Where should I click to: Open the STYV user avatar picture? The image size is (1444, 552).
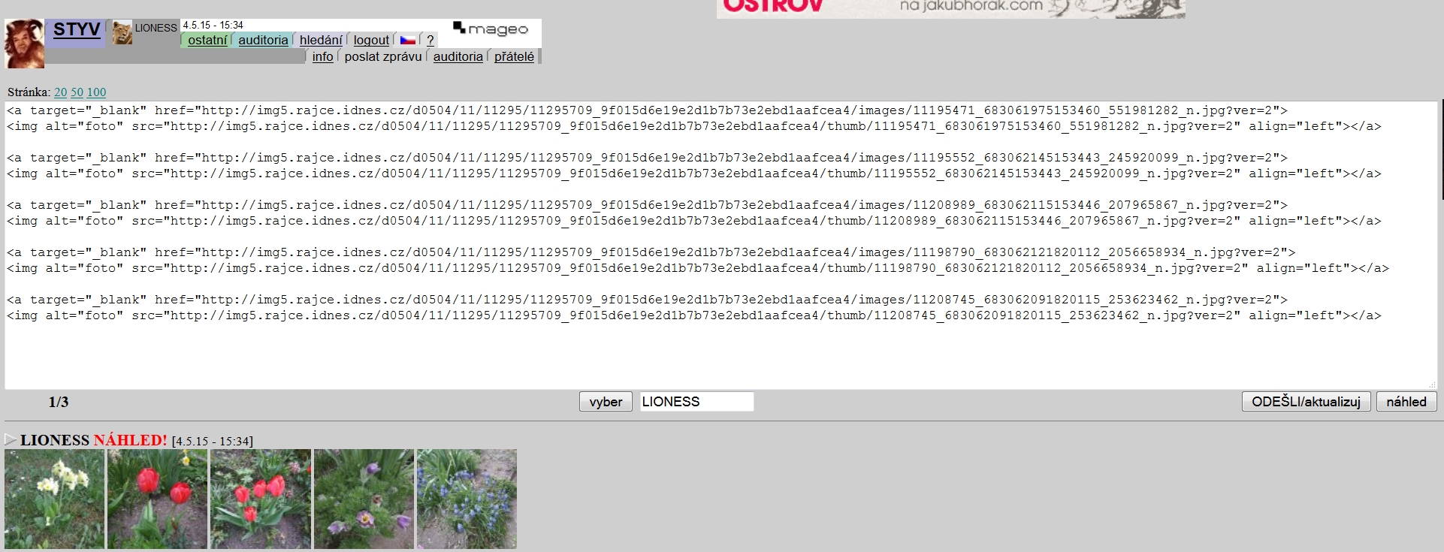(x=25, y=44)
